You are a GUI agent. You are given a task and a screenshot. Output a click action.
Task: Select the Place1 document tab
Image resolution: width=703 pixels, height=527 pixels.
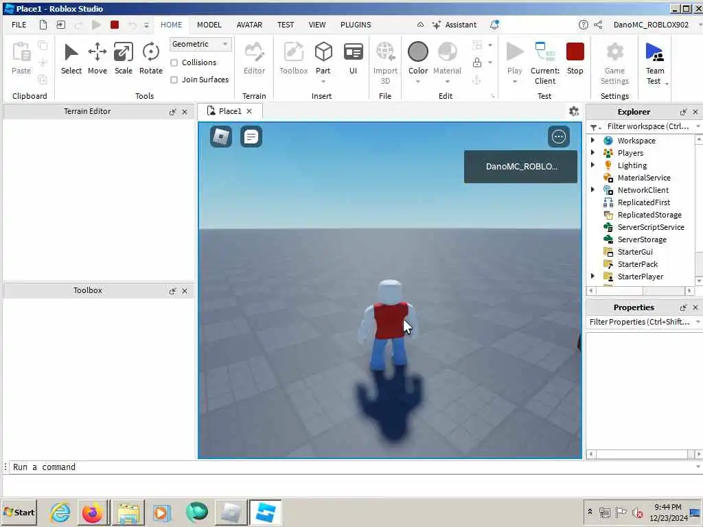(229, 111)
